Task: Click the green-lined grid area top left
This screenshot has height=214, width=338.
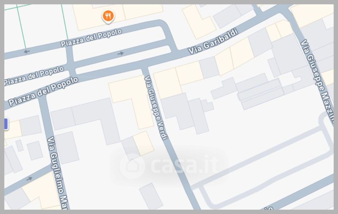Action: 37,25
